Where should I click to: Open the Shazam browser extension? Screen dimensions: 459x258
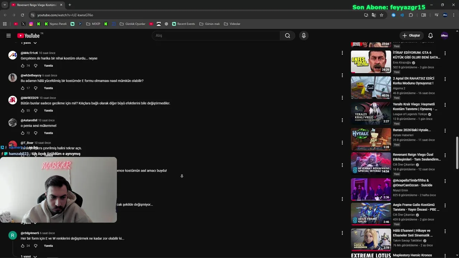coord(393,15)
